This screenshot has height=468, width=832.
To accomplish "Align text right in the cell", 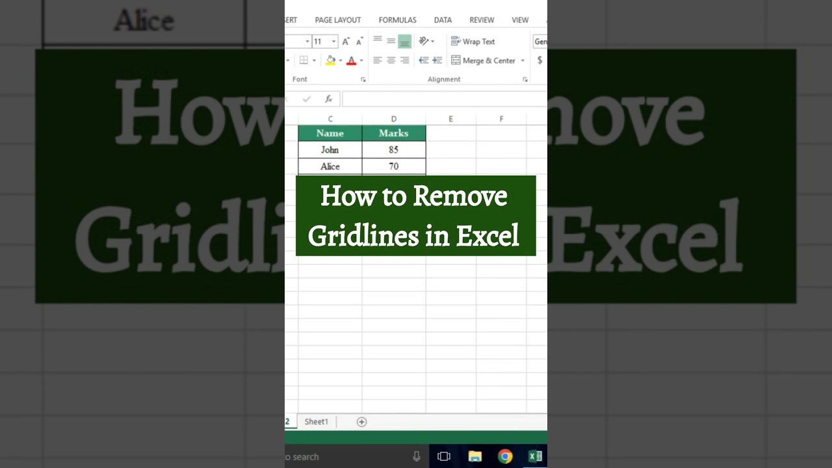I will tap(404, 60).
